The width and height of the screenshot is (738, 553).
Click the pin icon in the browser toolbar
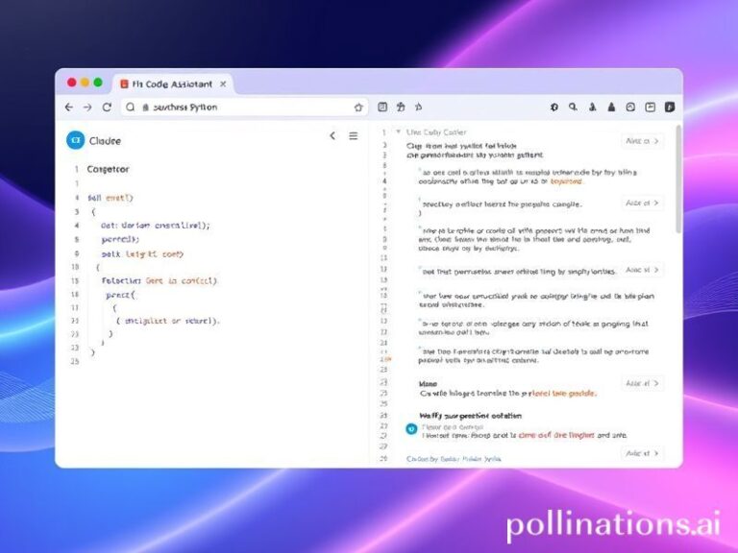(418, 108)
